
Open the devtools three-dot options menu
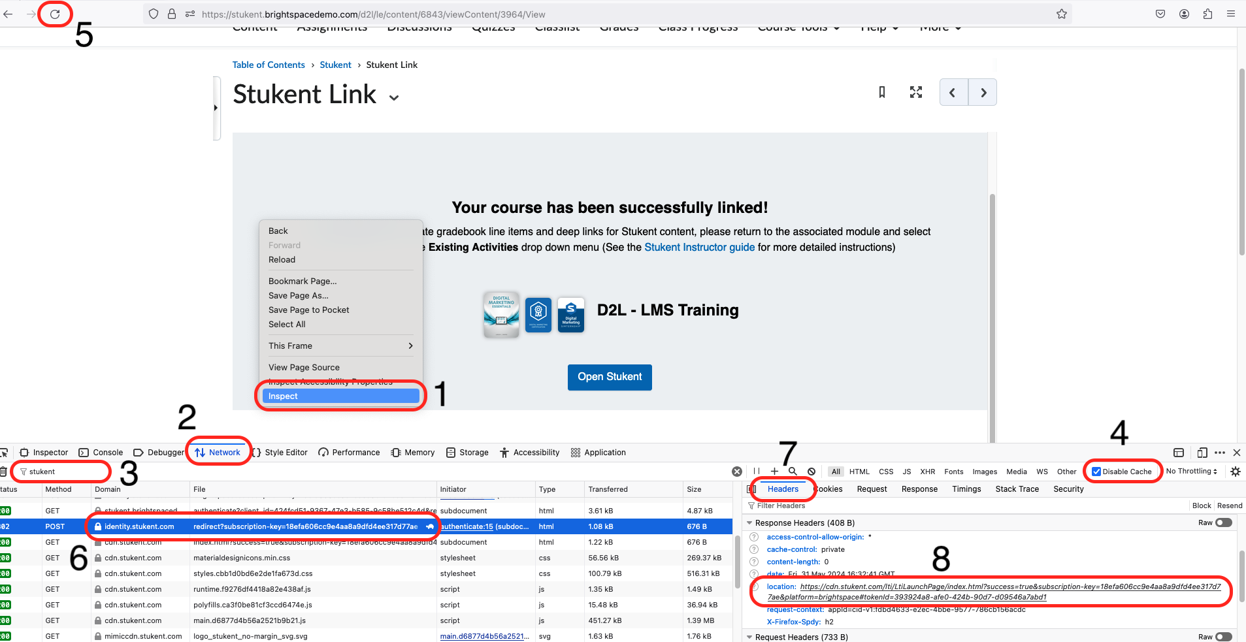pos(1220,453)
